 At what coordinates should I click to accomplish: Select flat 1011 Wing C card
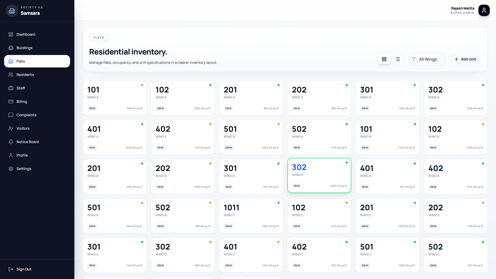[251, 215]
